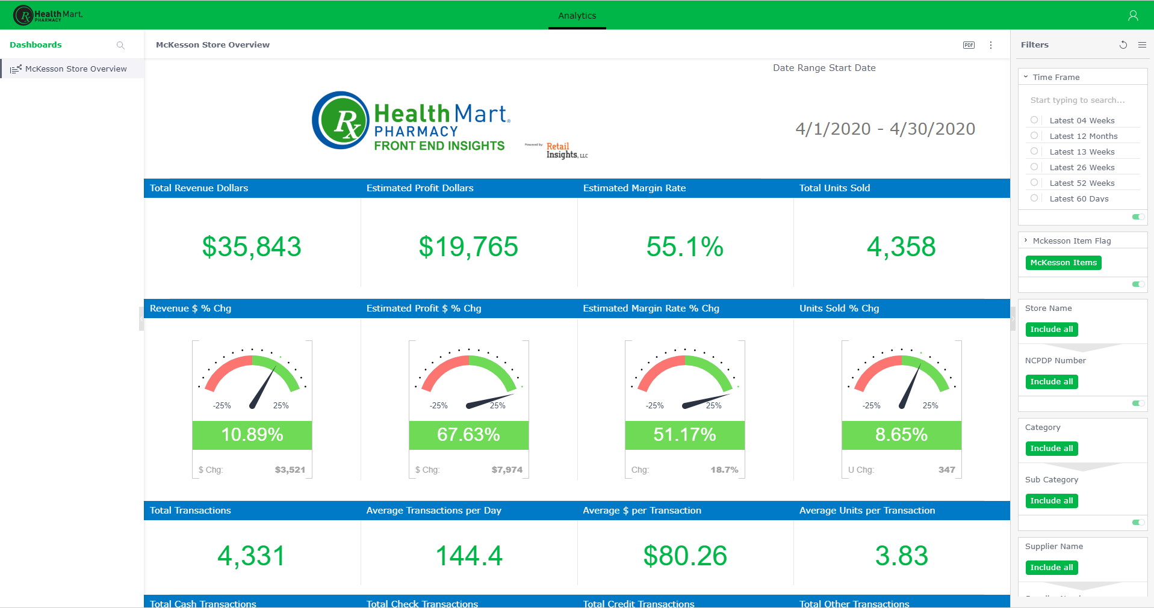Screen dimensions: 1154x608
Task: Collapse the Time Frame section
Action: click(1026, 76)
